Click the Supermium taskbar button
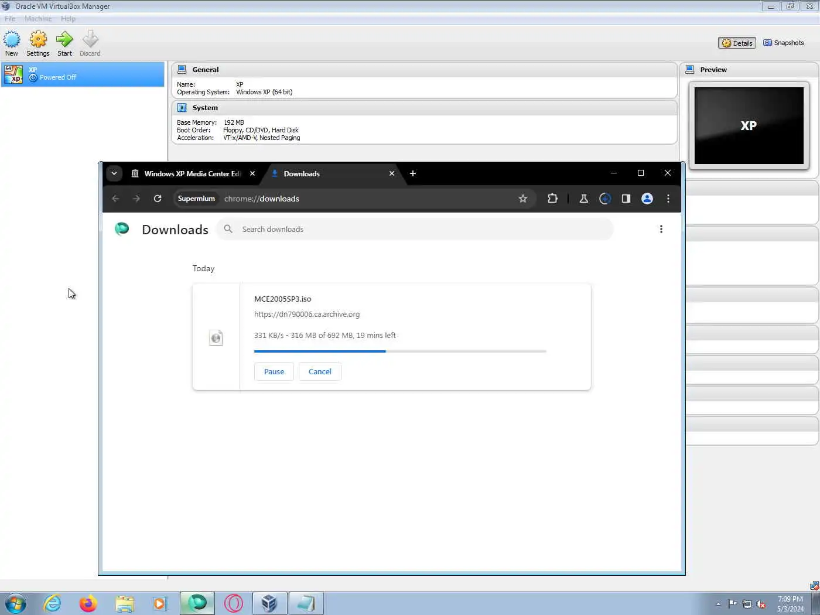Viewport: 820px width, 615px height. coord(197,603)
